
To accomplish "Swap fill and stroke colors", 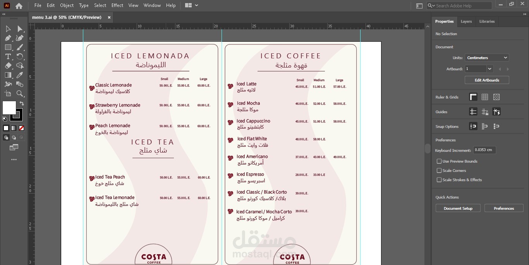I will coord(22,104).
